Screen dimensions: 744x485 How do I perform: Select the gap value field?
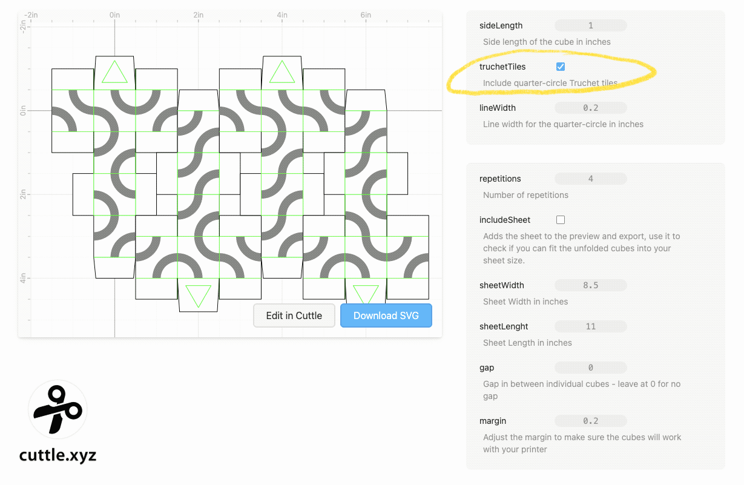pos(590,368)
